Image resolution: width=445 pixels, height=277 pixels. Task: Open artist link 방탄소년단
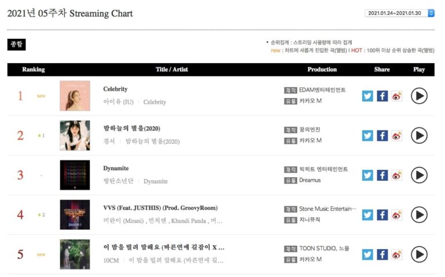click(118, 181)
